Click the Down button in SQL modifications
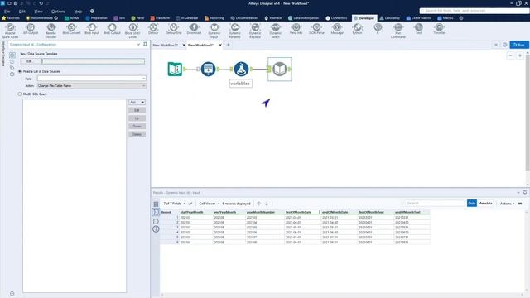Image resolution: width=530 pixels, height=298 pixels. (137, 127)
